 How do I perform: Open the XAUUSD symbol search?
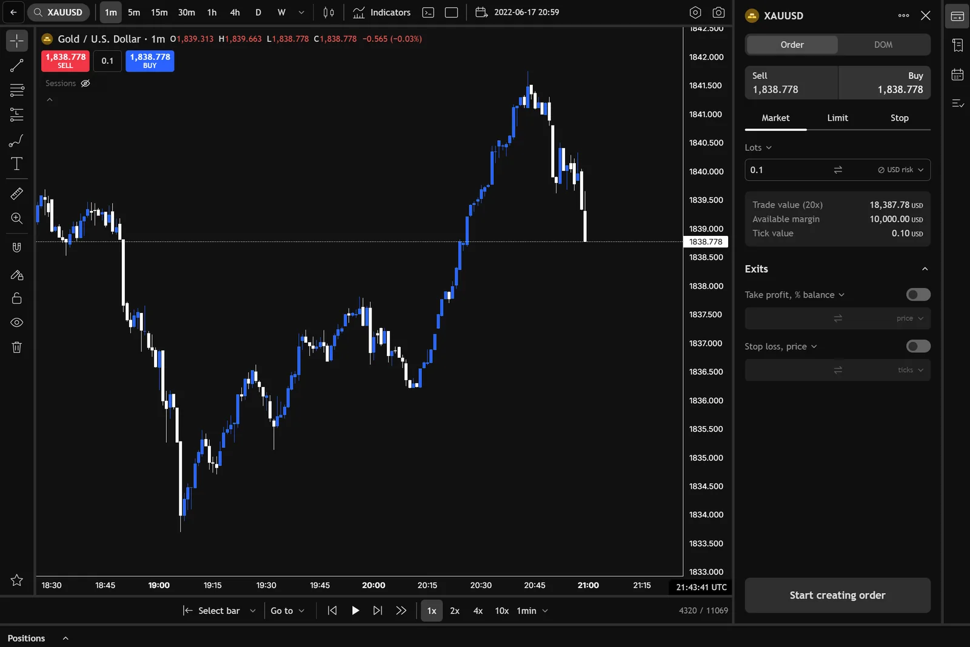coord(58,12)
